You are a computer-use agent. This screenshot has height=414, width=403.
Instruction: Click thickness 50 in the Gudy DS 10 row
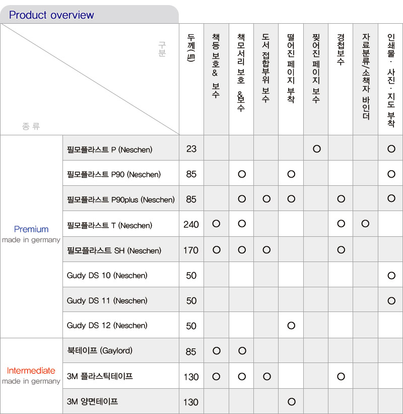191,276
